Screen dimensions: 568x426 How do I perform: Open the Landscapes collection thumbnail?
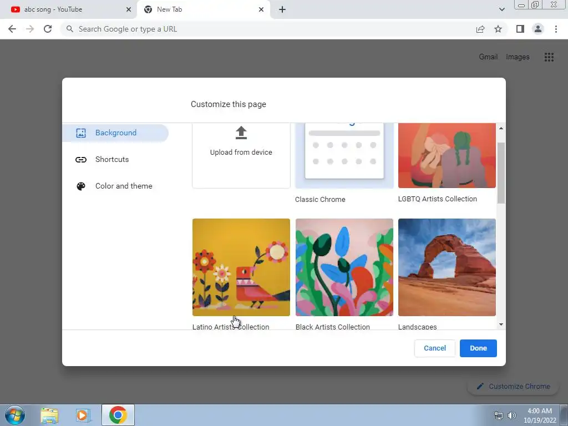(447, 267)
